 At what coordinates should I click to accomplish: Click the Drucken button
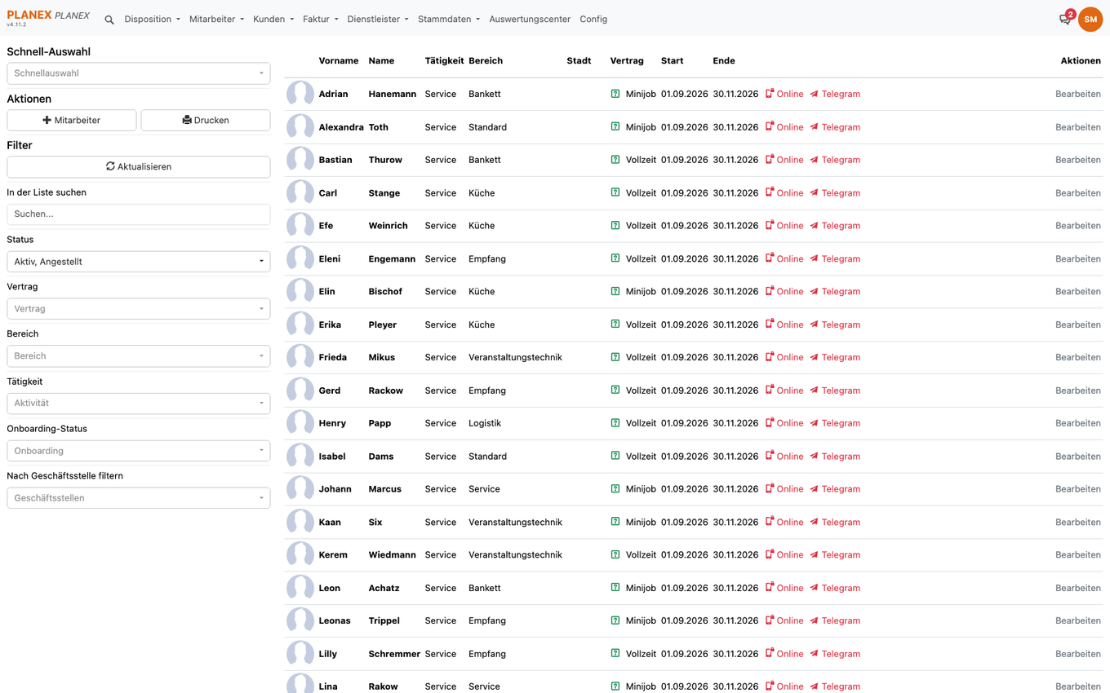tap(206, 120)
